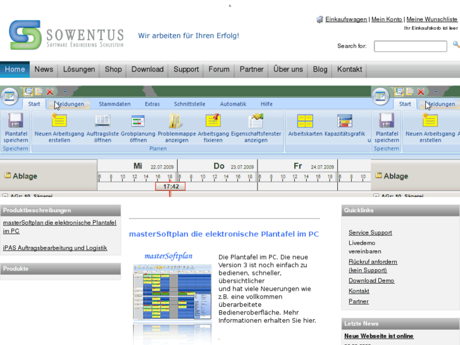
Task: Click the Search for input field
Action: point(411,46)
